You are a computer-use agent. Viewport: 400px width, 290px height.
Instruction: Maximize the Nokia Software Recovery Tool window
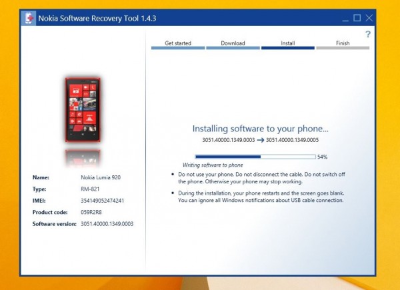357,18
